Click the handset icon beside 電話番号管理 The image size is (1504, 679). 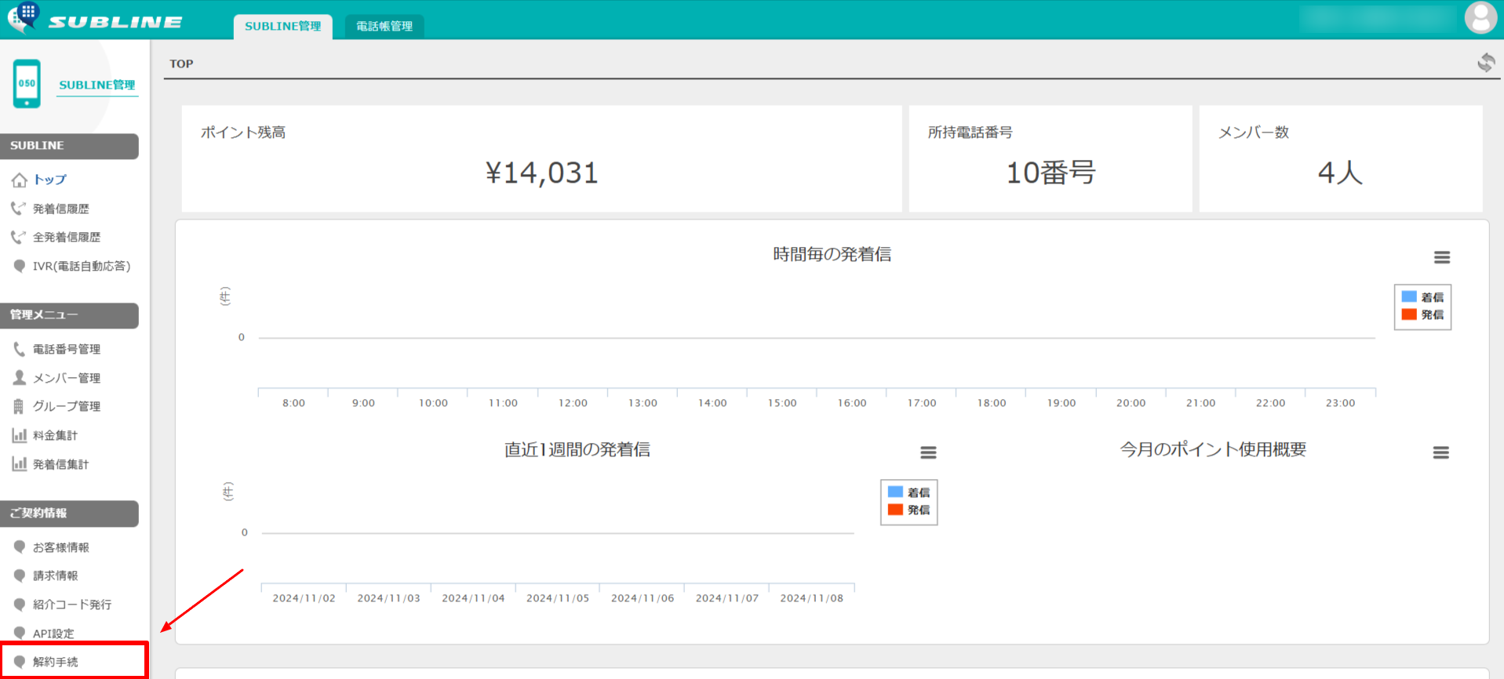click(x=19, y=349)
